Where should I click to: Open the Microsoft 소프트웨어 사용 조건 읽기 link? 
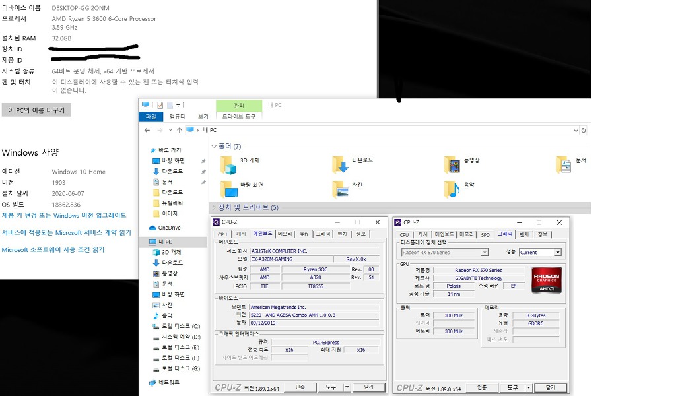pos(53,250)
